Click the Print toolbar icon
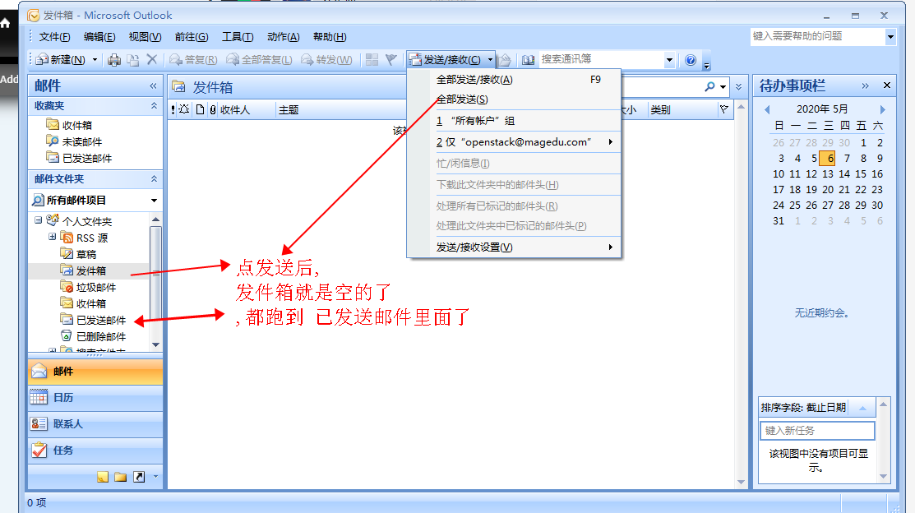915x513 pixels. tap(114, 59)
